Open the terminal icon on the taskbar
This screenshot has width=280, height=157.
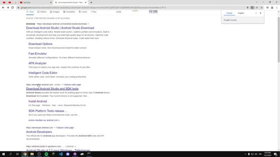[89, 154]
